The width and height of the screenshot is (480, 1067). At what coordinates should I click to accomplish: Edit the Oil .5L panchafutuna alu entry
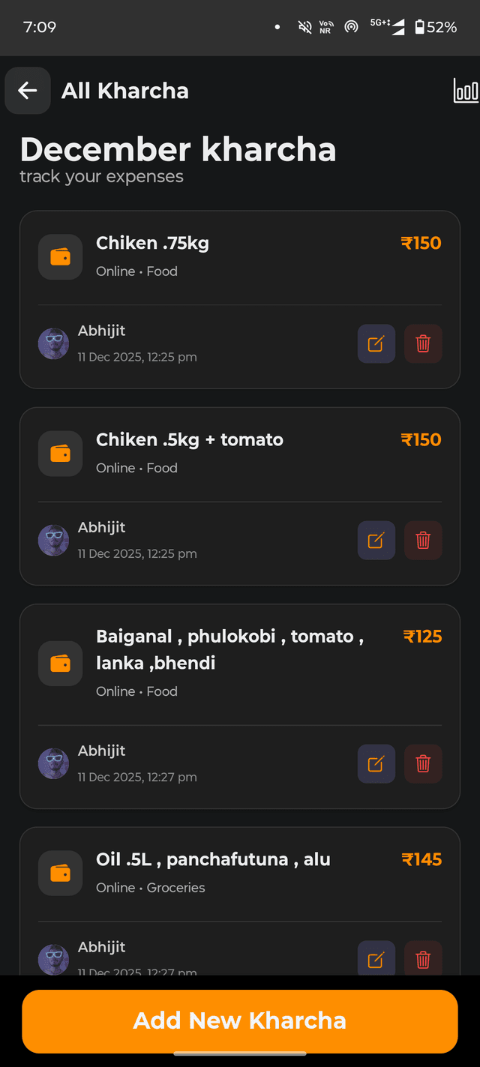coord(376,958)
